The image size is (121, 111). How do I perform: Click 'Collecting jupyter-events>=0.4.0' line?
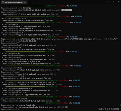point(16,88)
